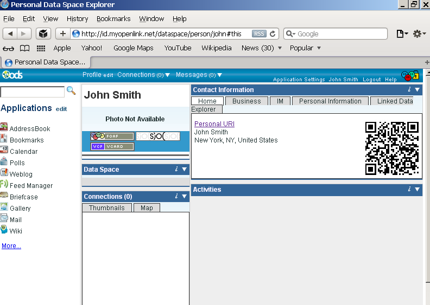This screenshot has height=305, width=430.
Task: Click the ODS logo in header
Action: (12, 75)
